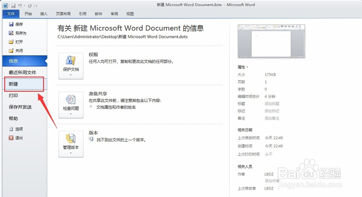362x197 pixels.
Task: Switch to the 视图 ribbon tab
Action: pos(130,14)
